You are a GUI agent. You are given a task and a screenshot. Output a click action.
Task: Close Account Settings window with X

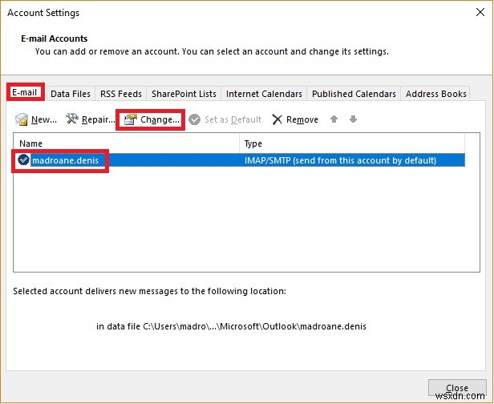tap(480, 12)
